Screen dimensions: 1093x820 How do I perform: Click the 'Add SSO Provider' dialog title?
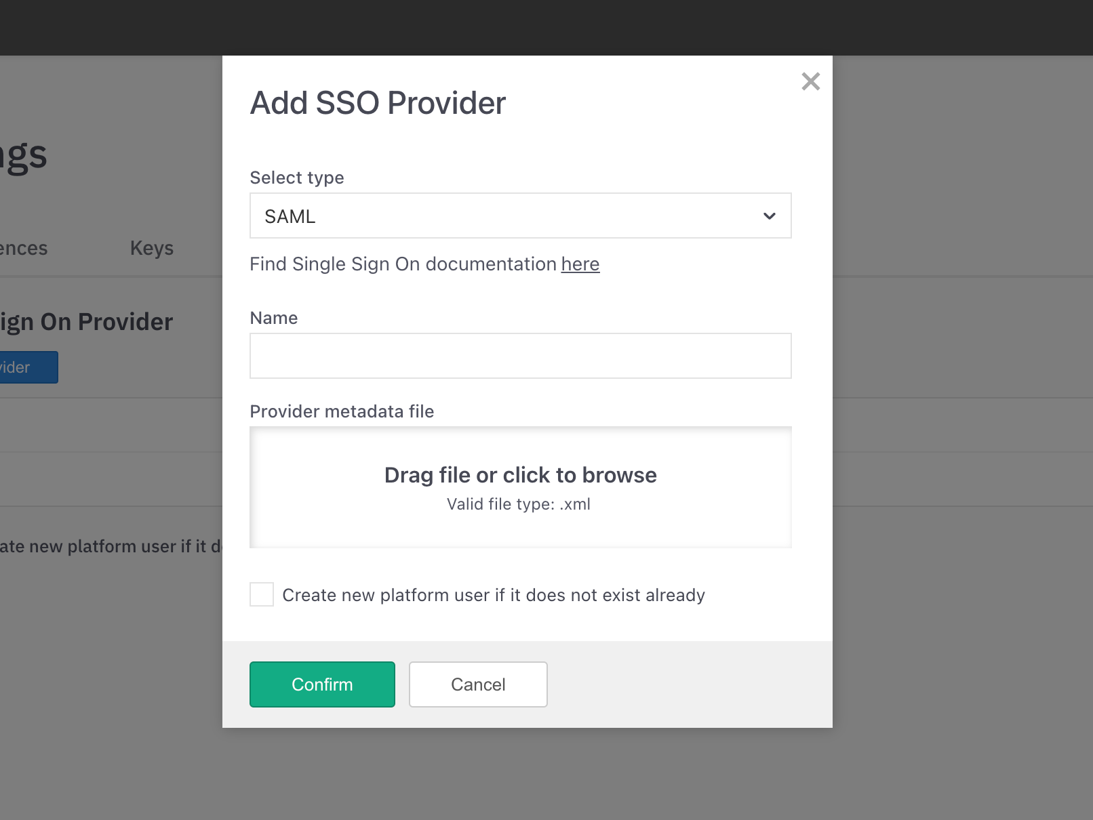point(378,103)
